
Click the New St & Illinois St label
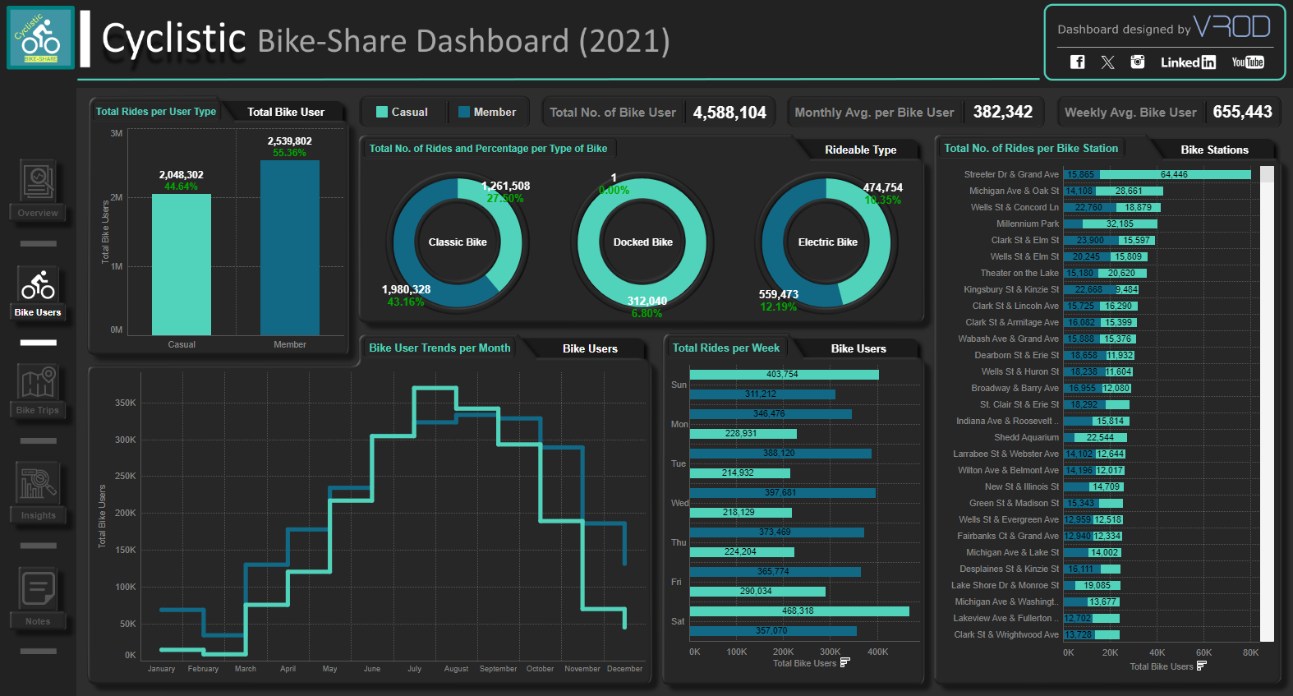(1022, 486)
